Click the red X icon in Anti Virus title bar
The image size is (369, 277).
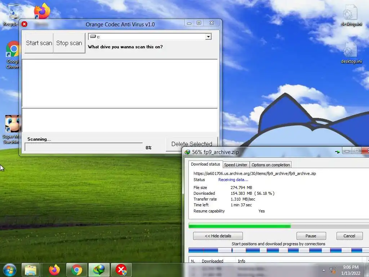point(24,24)
